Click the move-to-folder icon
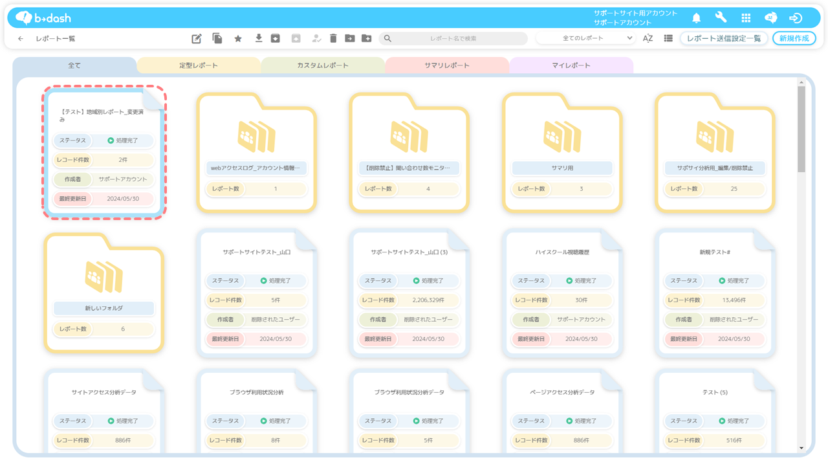This screenshot has height=466, width=828. (350, 39)
